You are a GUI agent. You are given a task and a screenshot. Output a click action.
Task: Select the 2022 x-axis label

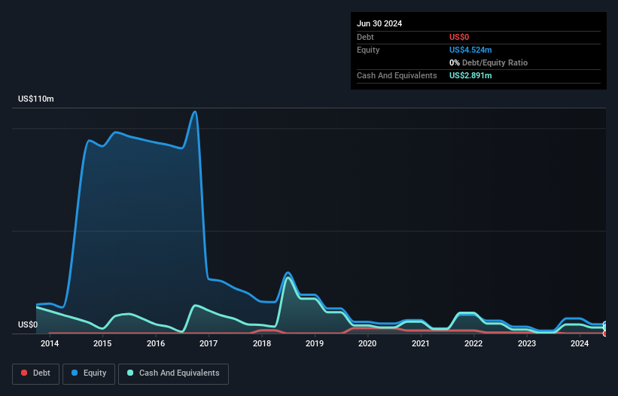(x=473, y=343)
